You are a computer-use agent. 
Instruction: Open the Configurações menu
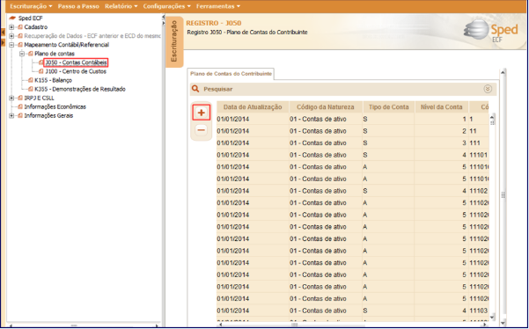166,6
